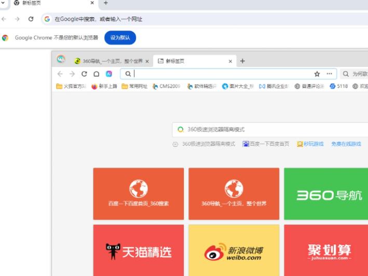Close the 360导航 tab
The image size is (368, 276).
point(147,61)
